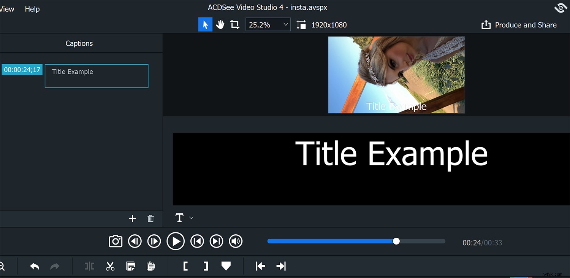The image size is (570, 278).
Task: Activate the hand pan tool
Action: coord(220,24)
